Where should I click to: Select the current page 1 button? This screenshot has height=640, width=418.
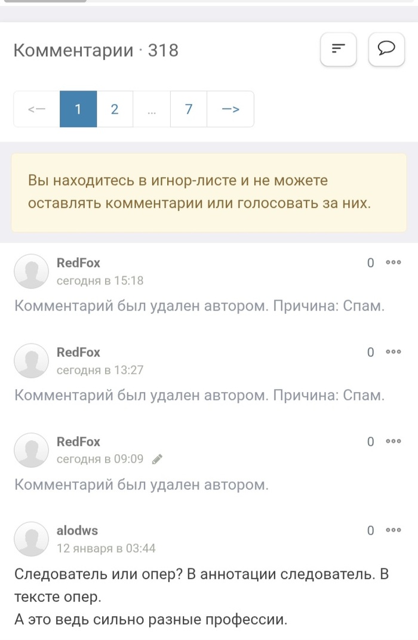click(78, 109)
